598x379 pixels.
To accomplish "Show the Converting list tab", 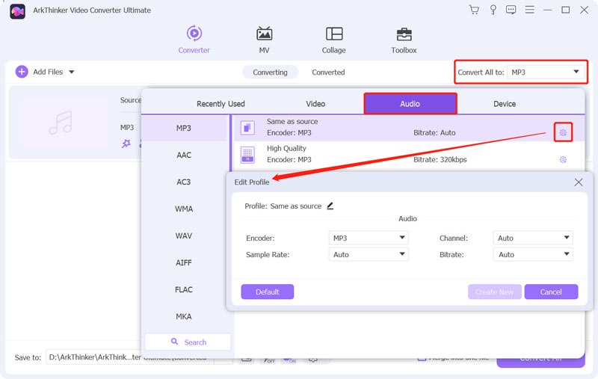I will [x=270, y=72].
